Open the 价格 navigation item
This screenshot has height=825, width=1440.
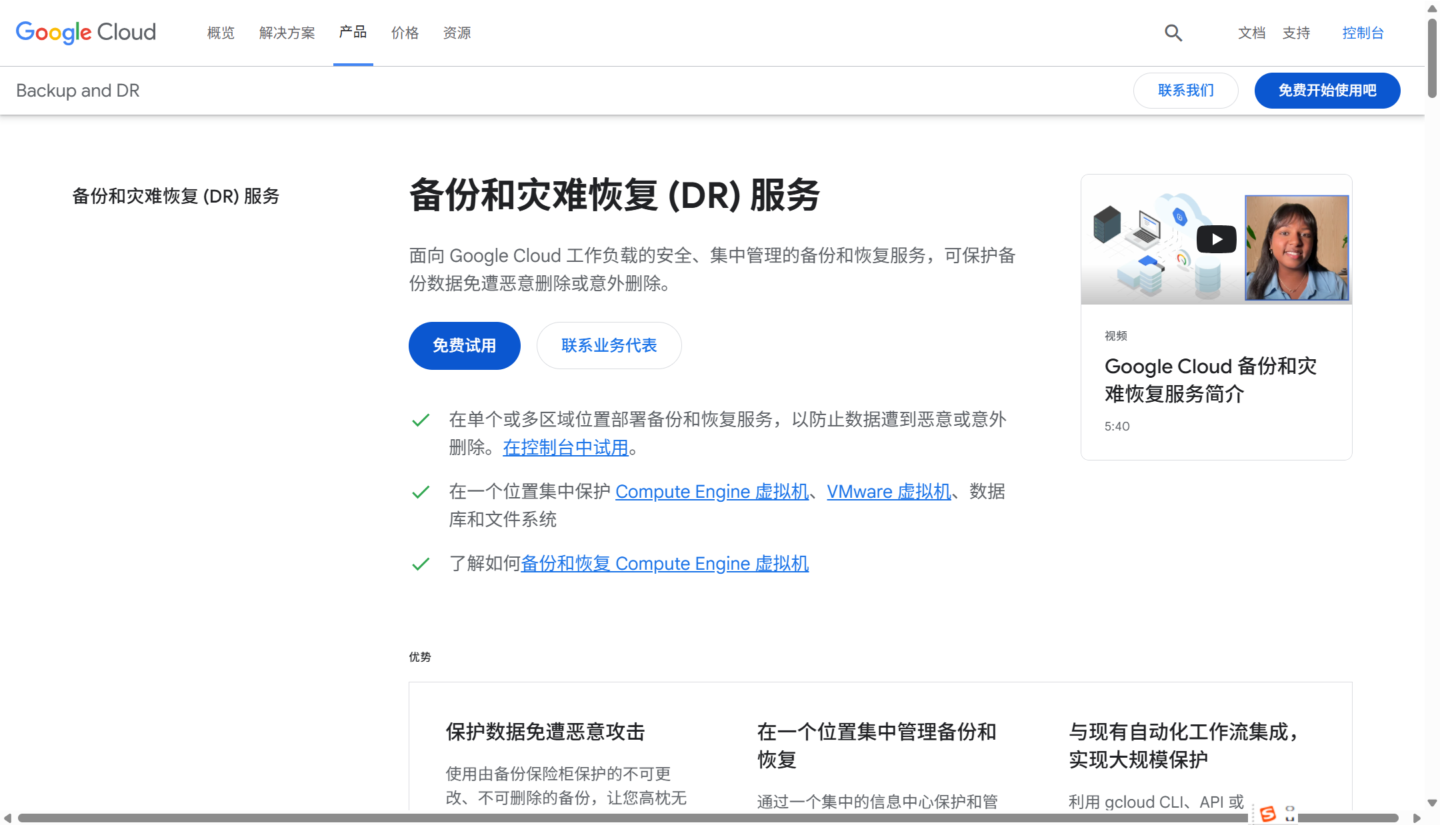coord(405,33)
